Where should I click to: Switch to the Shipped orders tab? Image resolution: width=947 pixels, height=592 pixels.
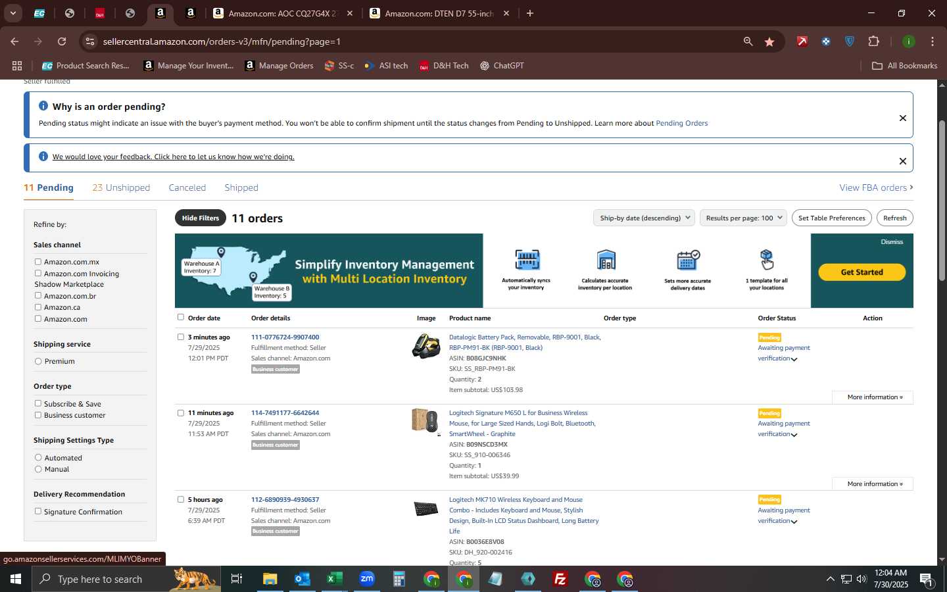tap(241, 187)
